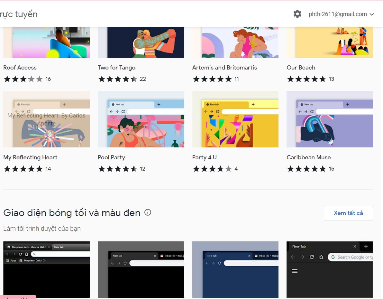Click the star rating of Caribbean Muse
The height and width of the screenshot is (299, 383).
pos(306,169)
